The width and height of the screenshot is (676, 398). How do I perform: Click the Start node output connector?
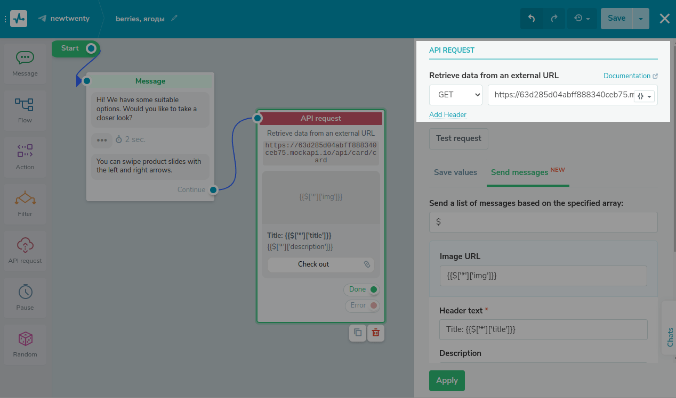tap(91, 48)
